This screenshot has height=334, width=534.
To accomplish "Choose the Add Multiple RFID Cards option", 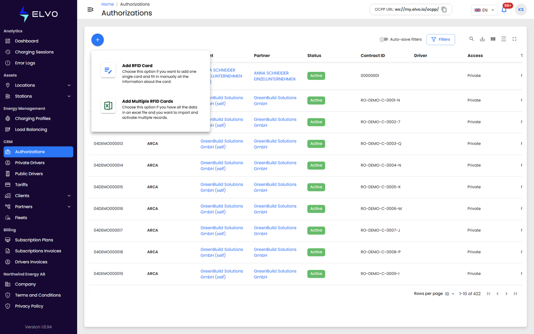I will tap(151, 109).
